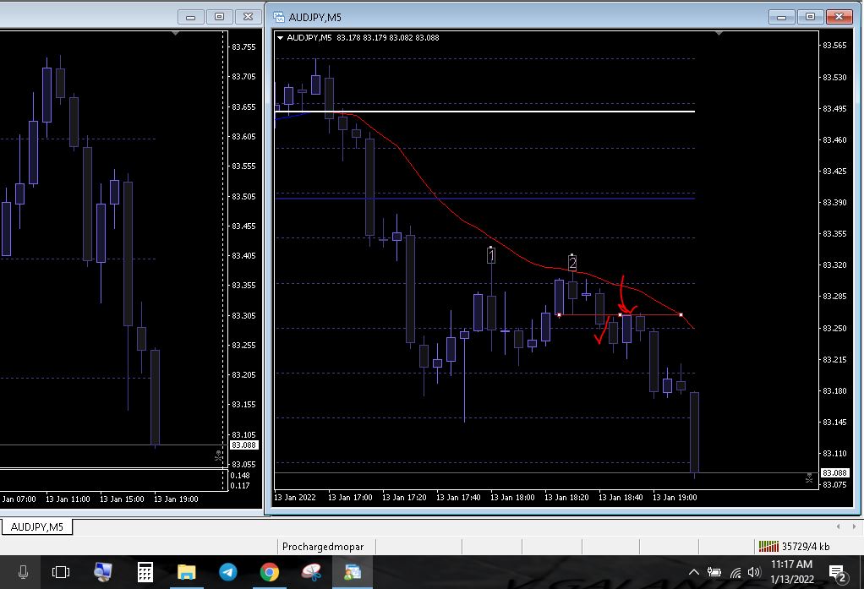Click the MetaTrader taskbar icon
864x589 pixels.
[x=352, y=572]
